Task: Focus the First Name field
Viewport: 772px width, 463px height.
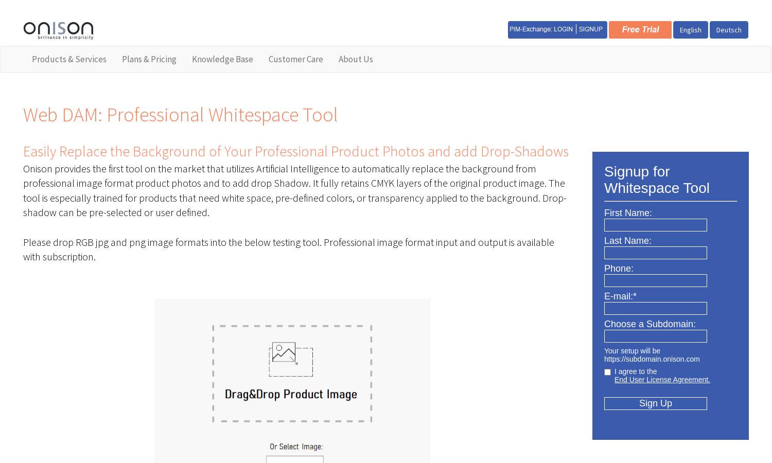Action: click(656, 225)
